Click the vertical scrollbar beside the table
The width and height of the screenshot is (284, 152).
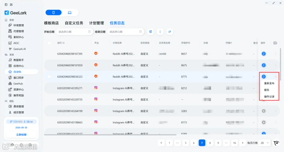point(281,64)
